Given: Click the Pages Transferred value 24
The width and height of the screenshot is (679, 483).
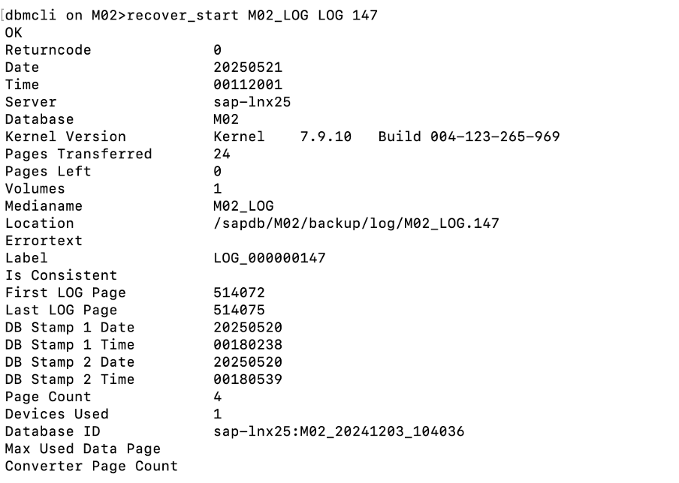Looking at the screenshot, I should pyautogui.click(x=222, y=154).
